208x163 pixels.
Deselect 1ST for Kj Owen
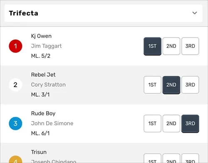[x=152, y=46]
